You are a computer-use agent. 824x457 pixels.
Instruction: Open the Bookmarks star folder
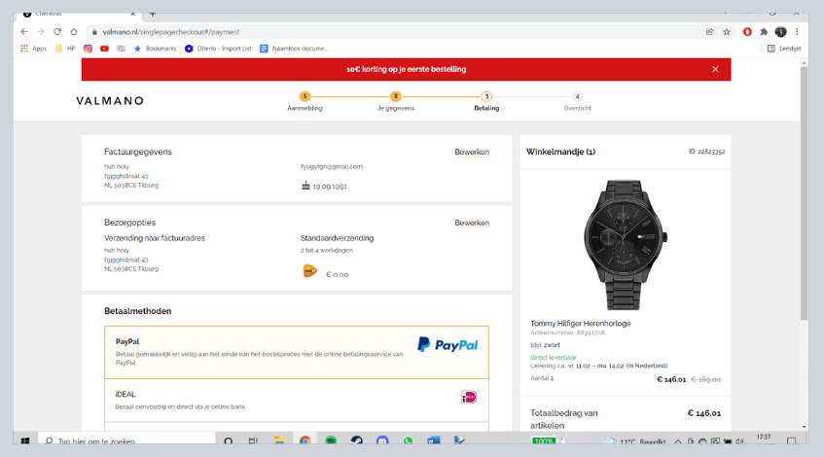coord(155,49)
